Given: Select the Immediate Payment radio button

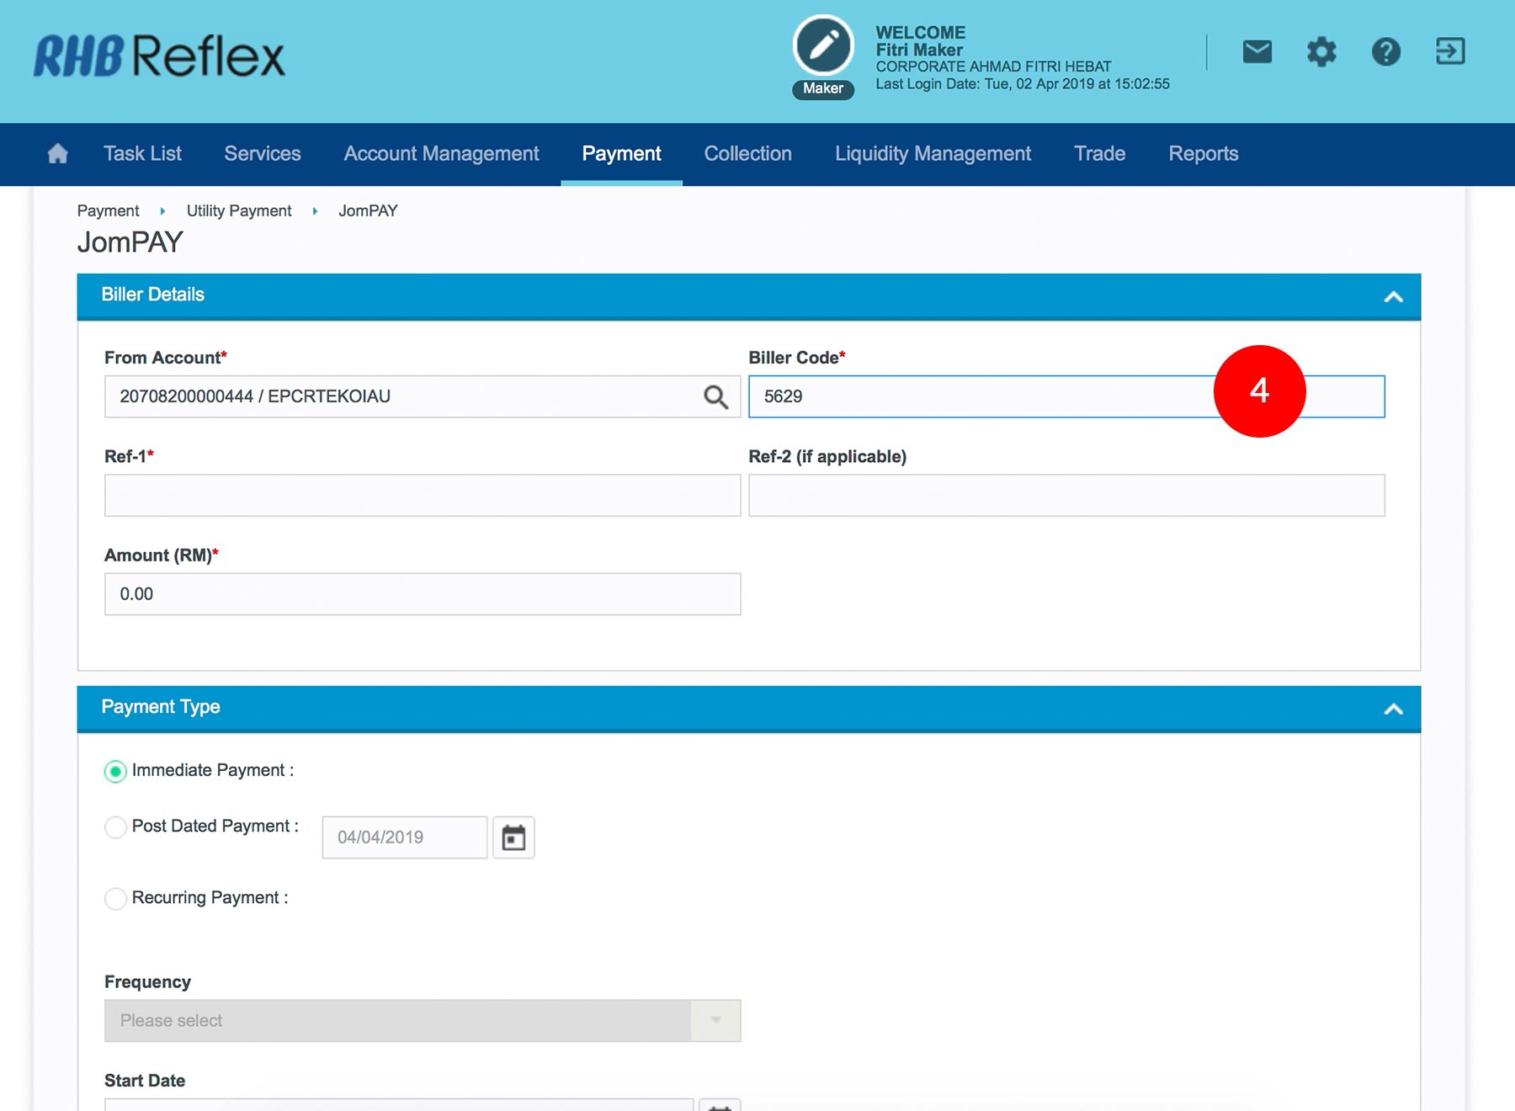Looking at the screenshot, I should tap(115, 771).
